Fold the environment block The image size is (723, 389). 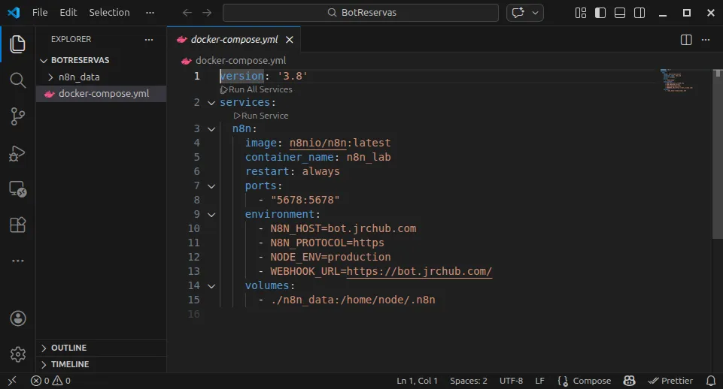click(211, 215)
